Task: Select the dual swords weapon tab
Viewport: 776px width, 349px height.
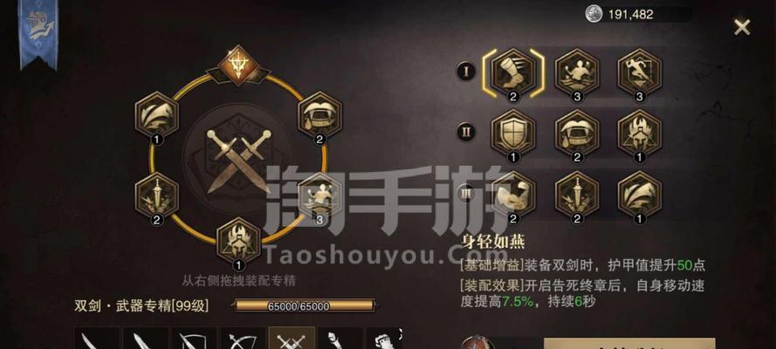Action: (292, 339)
